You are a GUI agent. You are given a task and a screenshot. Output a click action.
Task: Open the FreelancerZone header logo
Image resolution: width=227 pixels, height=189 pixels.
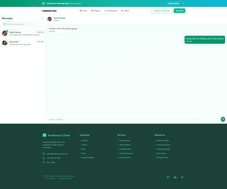pos(49,11)
